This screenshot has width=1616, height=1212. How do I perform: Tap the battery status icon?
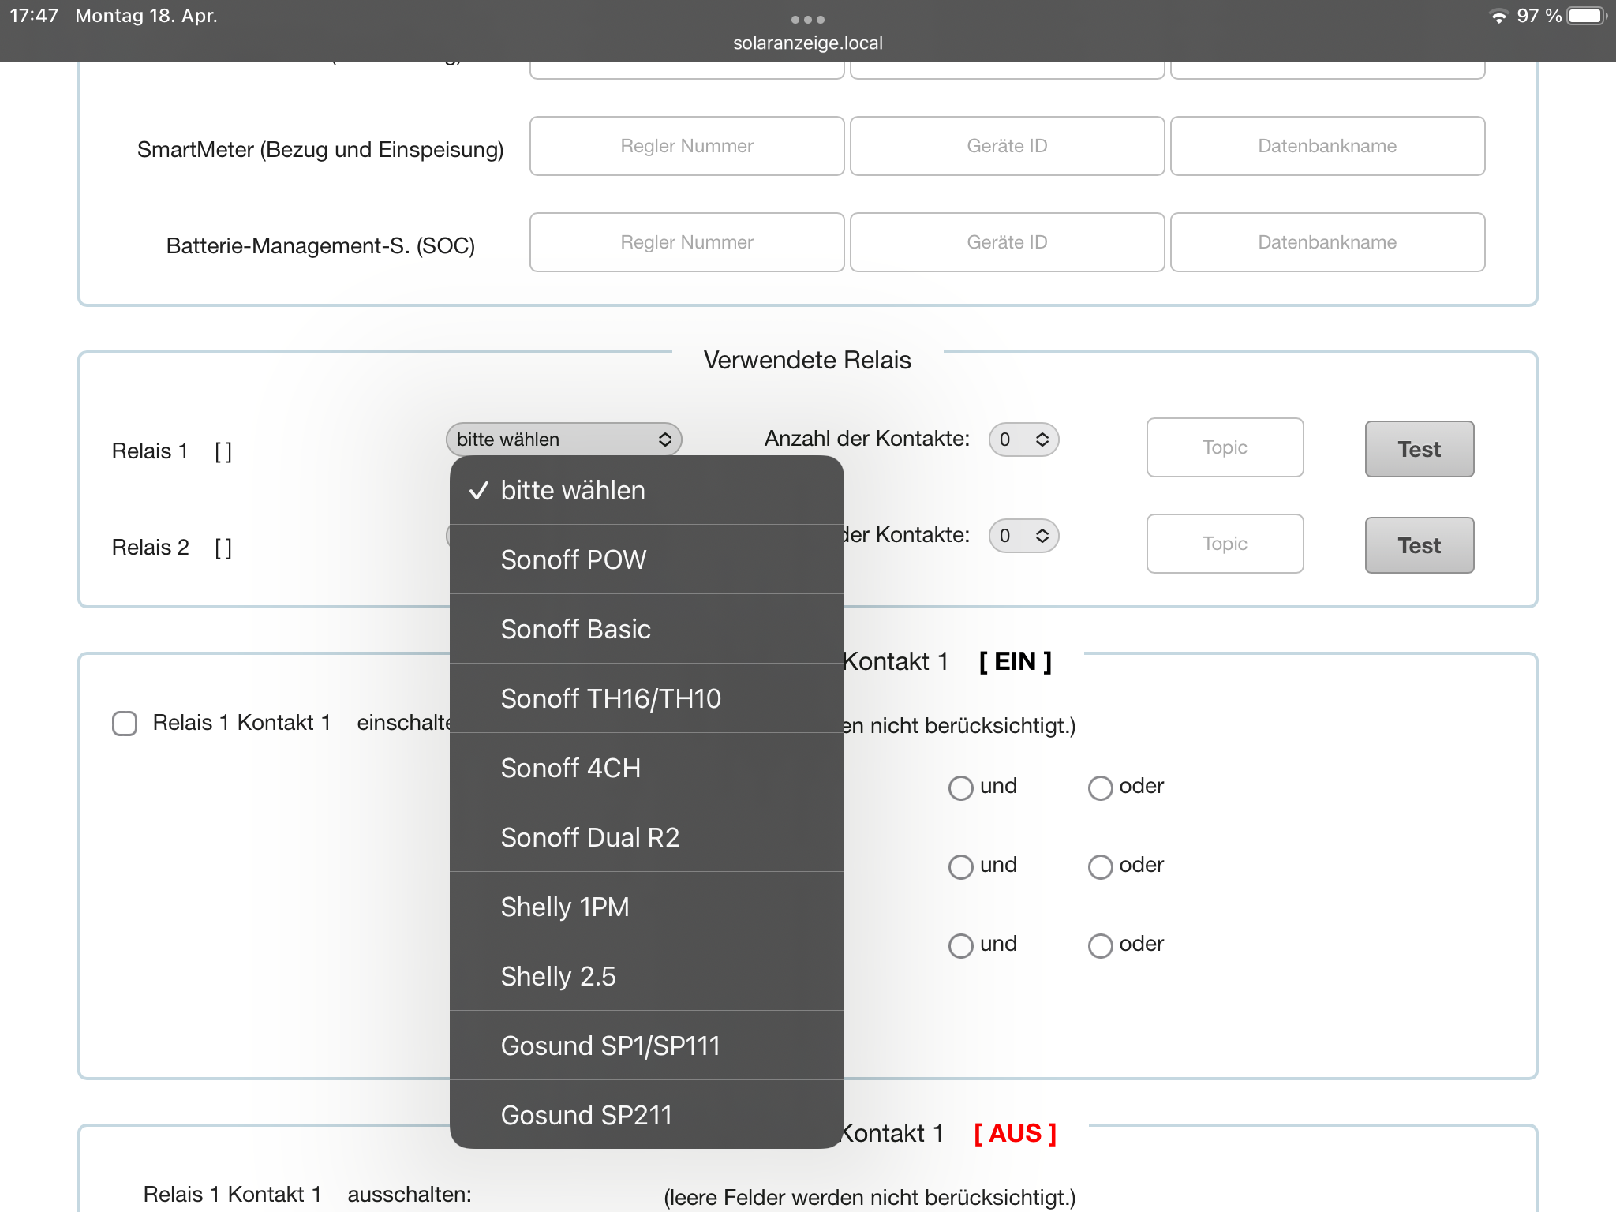1586,16
